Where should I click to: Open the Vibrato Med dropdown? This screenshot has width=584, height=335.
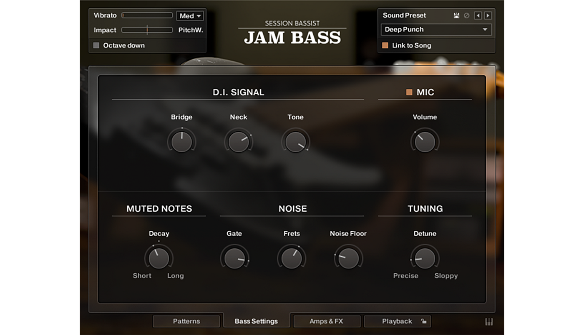[190, 16]
